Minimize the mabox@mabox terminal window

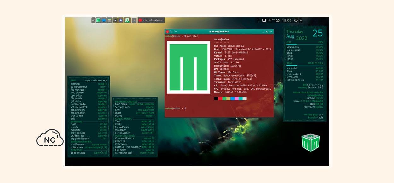[263, 32]
